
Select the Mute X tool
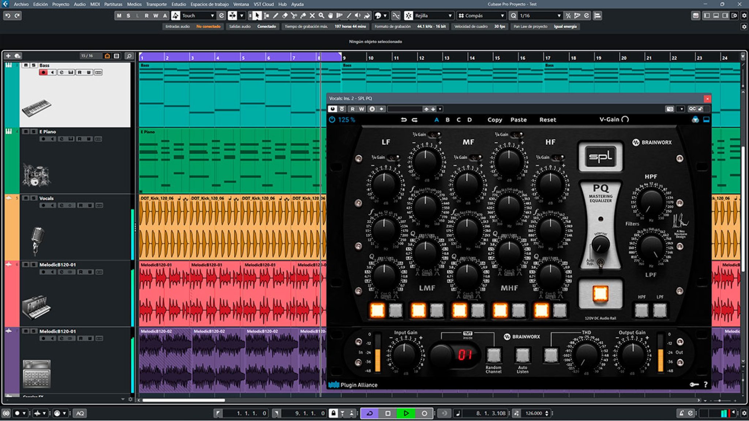point(312,15)
